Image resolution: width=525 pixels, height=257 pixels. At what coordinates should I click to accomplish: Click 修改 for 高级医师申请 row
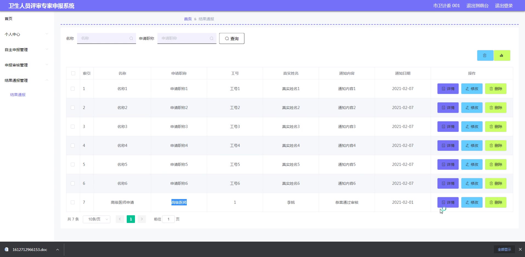pyautogui.click(x=472, y=202)
